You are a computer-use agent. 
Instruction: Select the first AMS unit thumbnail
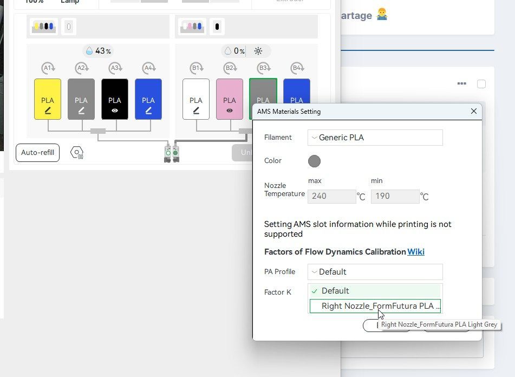(x=44, y=27)
